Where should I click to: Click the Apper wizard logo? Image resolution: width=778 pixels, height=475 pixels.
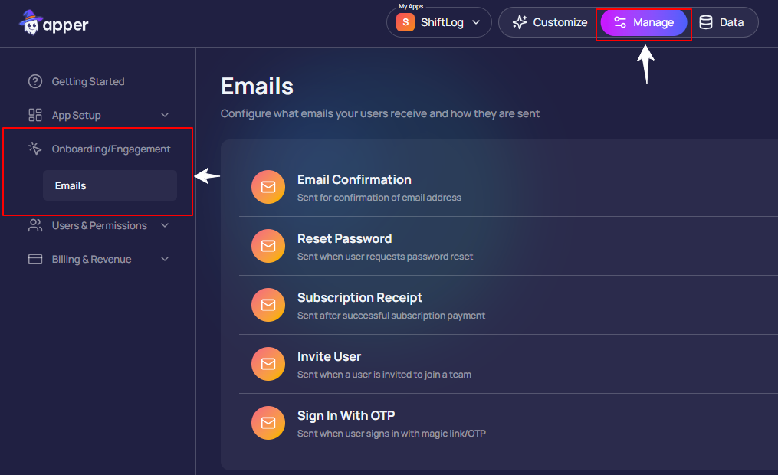tap(31, 23)
